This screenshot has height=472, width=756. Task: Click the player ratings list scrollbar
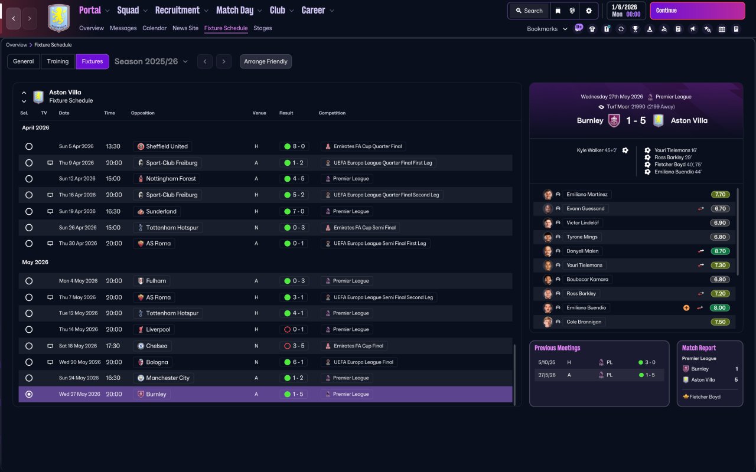click(x=738, y=232)
